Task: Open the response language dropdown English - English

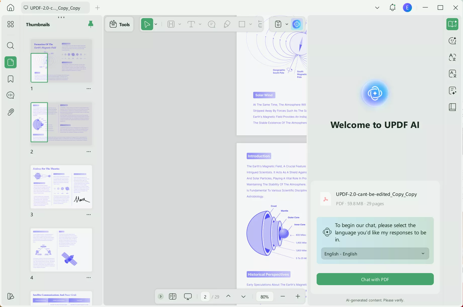Action: click(375, 254)
